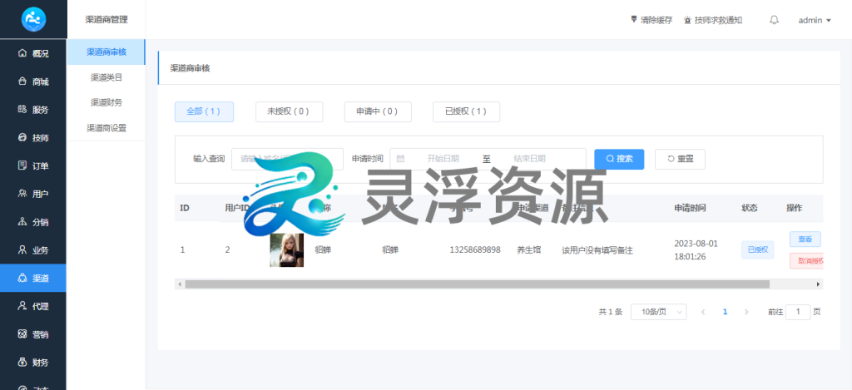852x390 pixels.
Task: Click the 渠道商管理 panel title
Action: (106, 20)
